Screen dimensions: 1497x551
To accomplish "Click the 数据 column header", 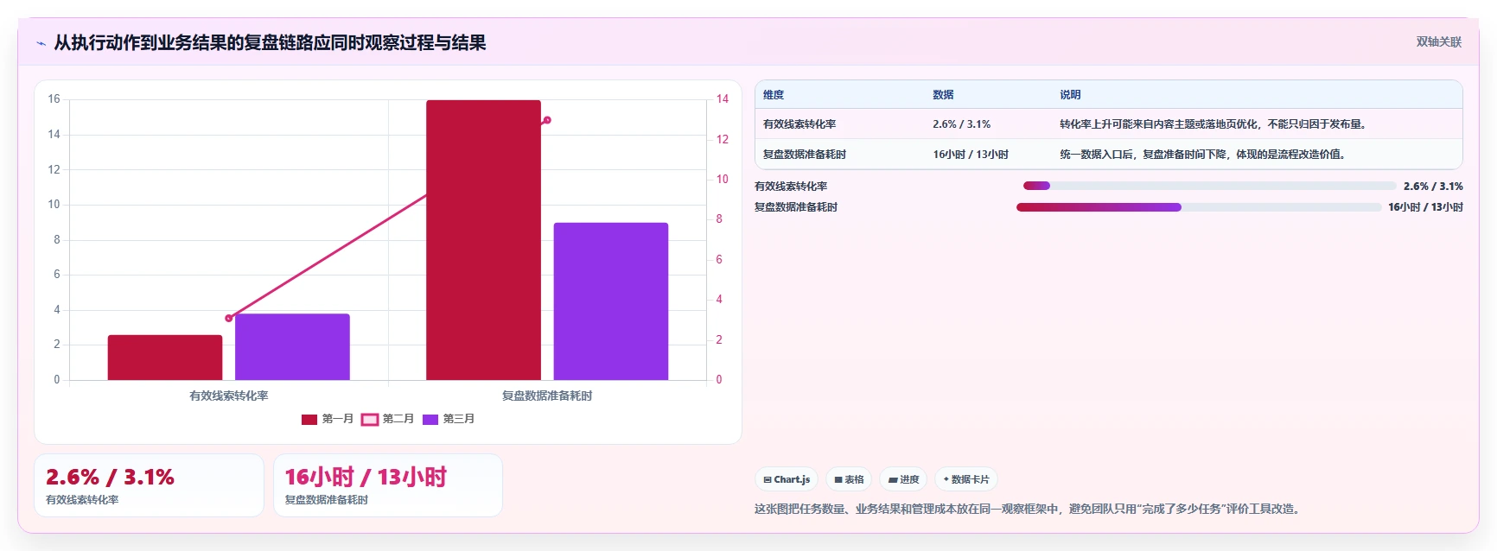I will [x=943, y=95].
